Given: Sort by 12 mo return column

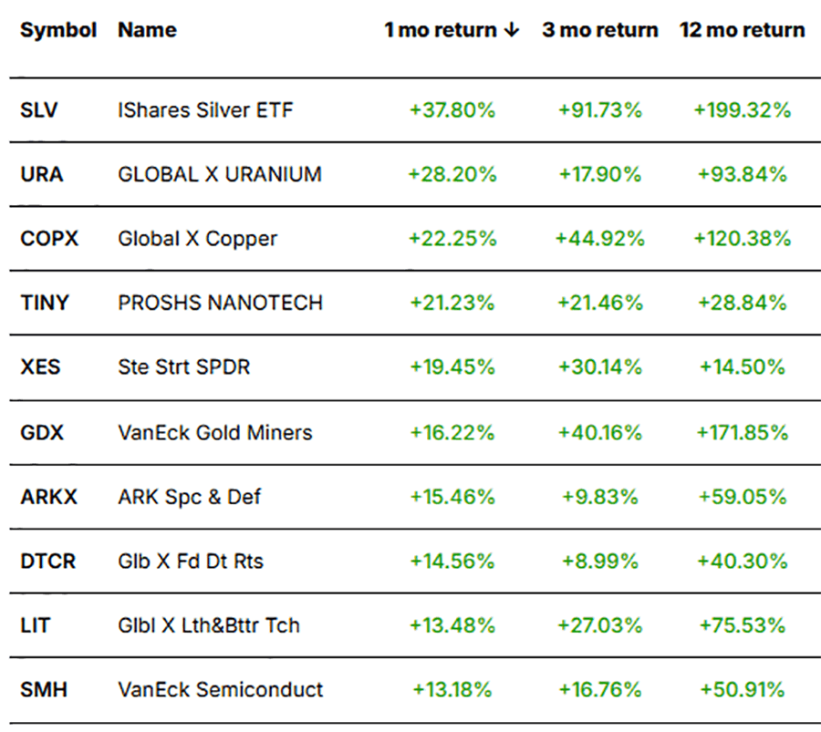Looking at the screenshot, I should [742, 30].
